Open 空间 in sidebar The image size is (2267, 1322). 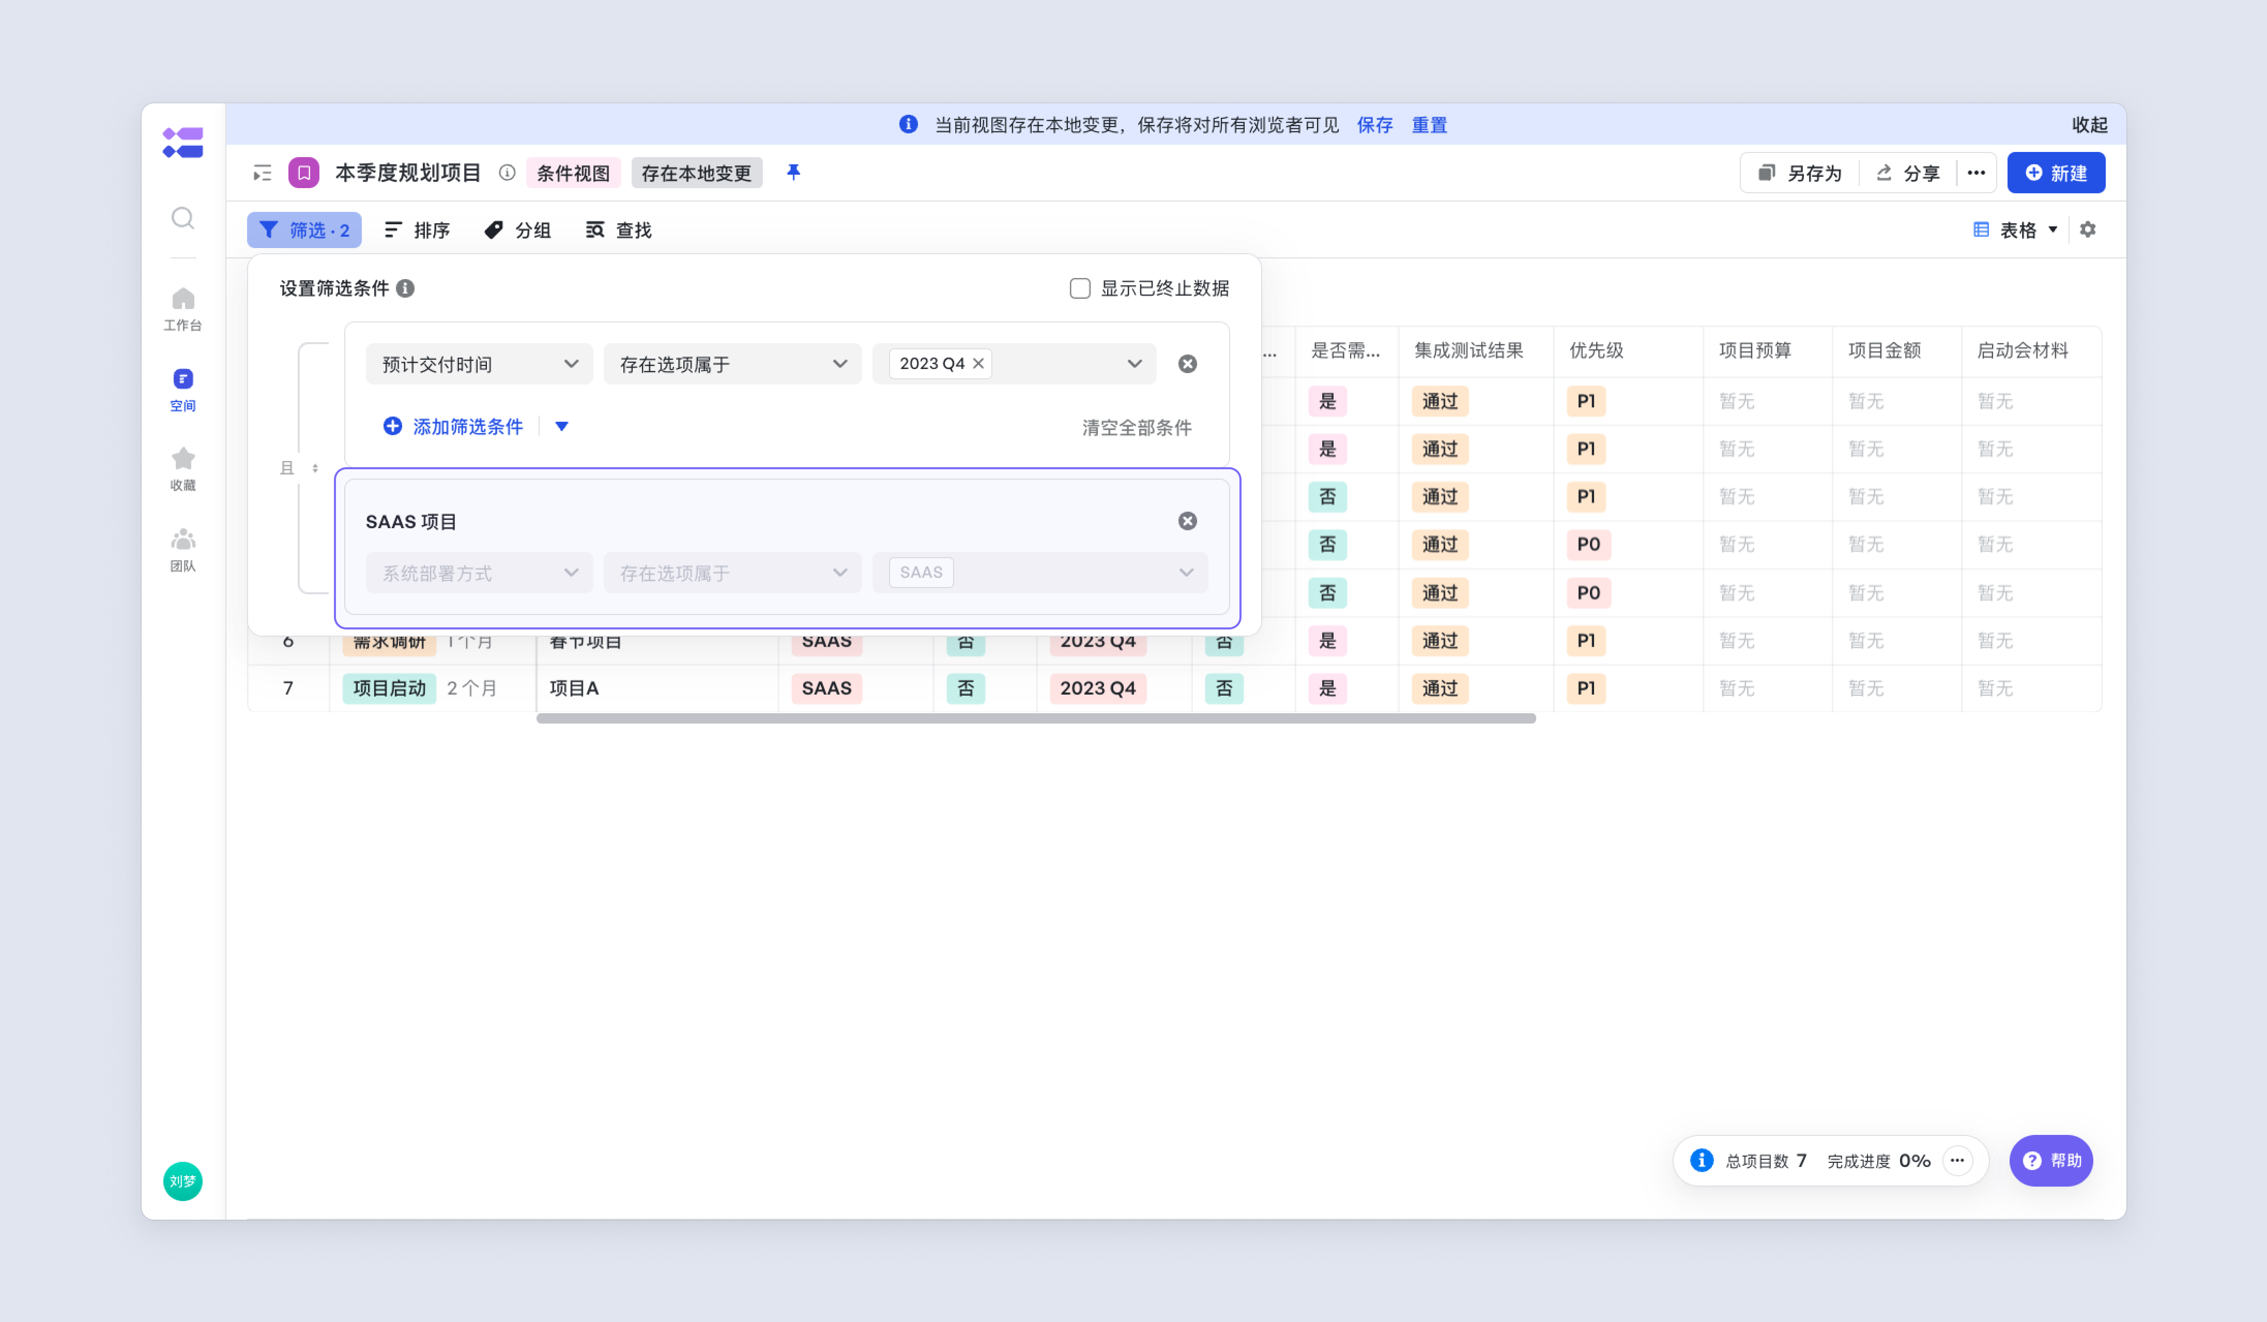[182, 389]
